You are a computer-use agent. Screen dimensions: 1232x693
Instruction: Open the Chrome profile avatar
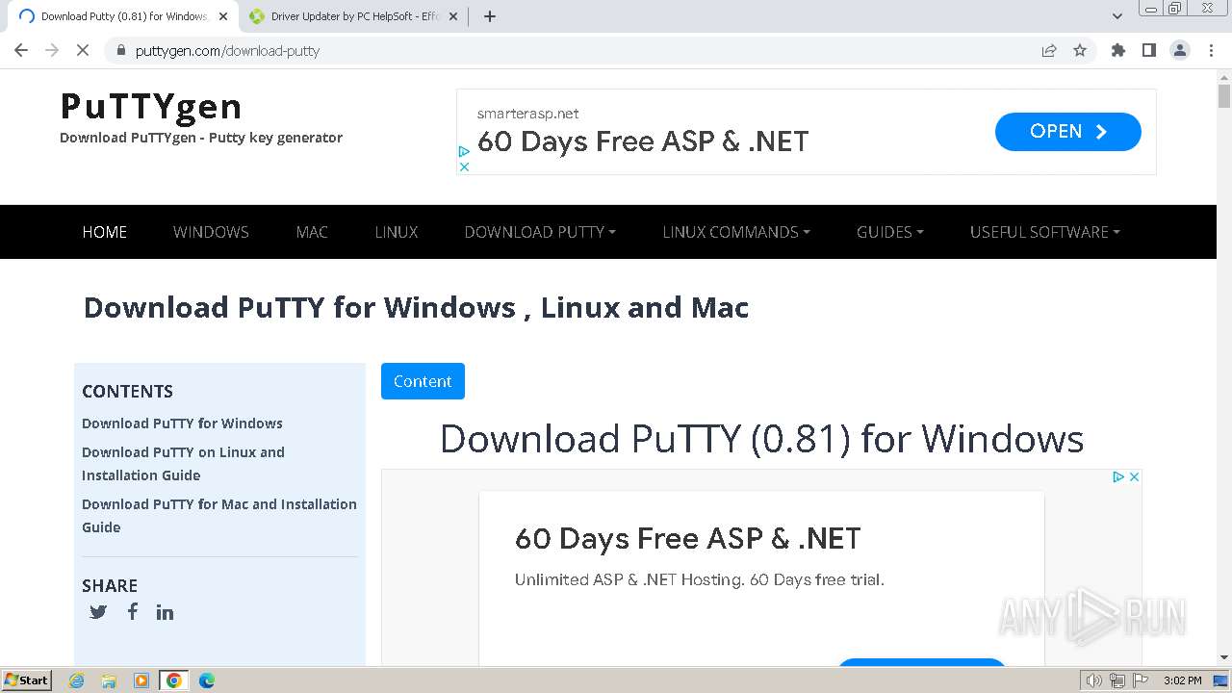pos(1180,50)
